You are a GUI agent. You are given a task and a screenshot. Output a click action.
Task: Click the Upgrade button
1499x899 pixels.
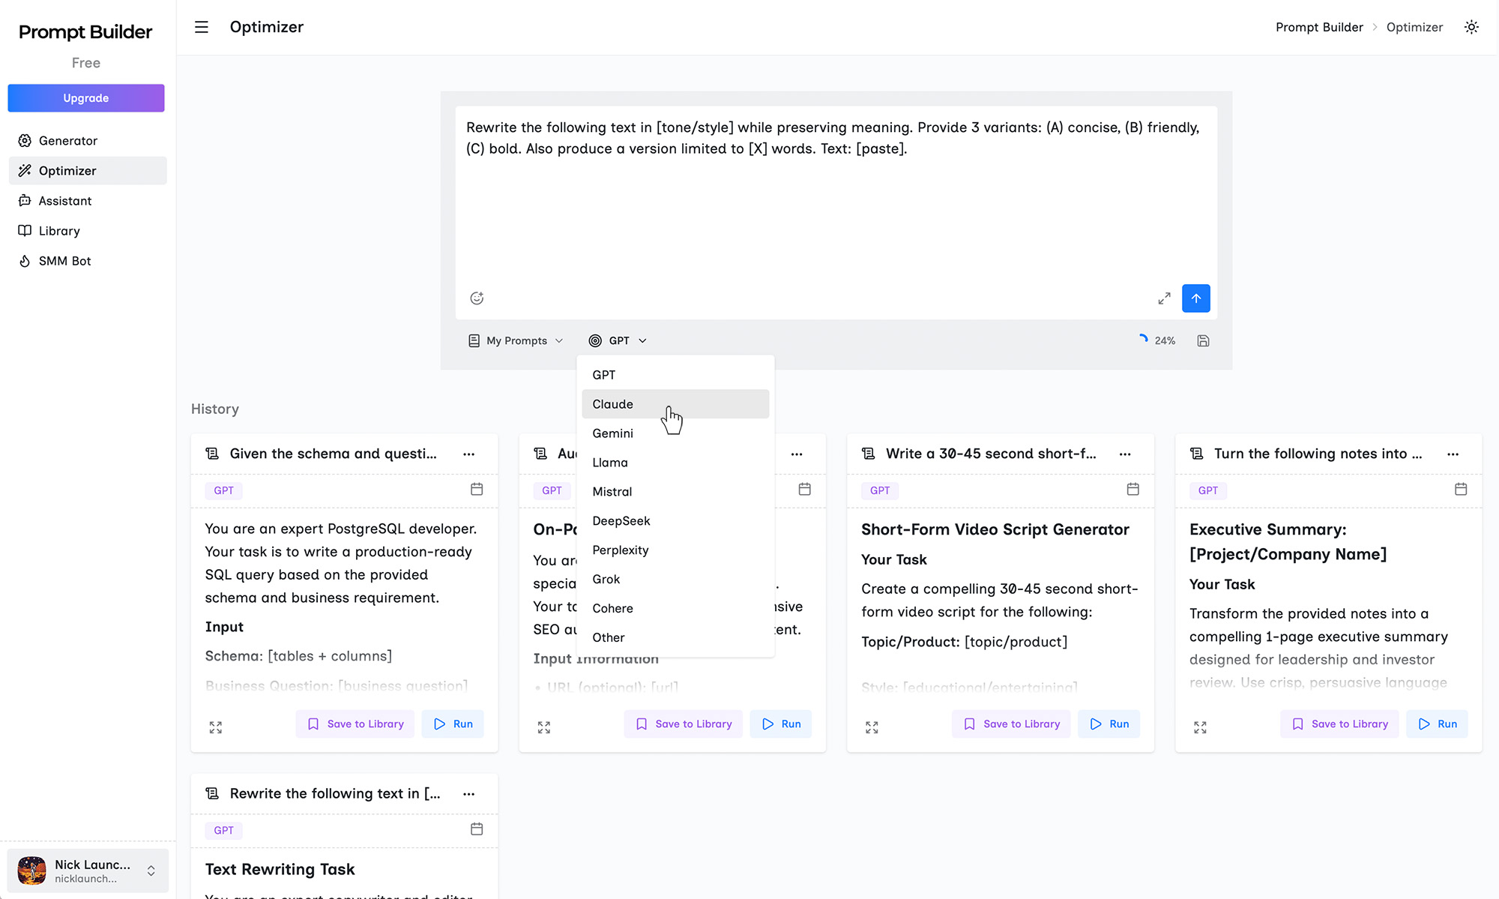click(x=85, y=98)
